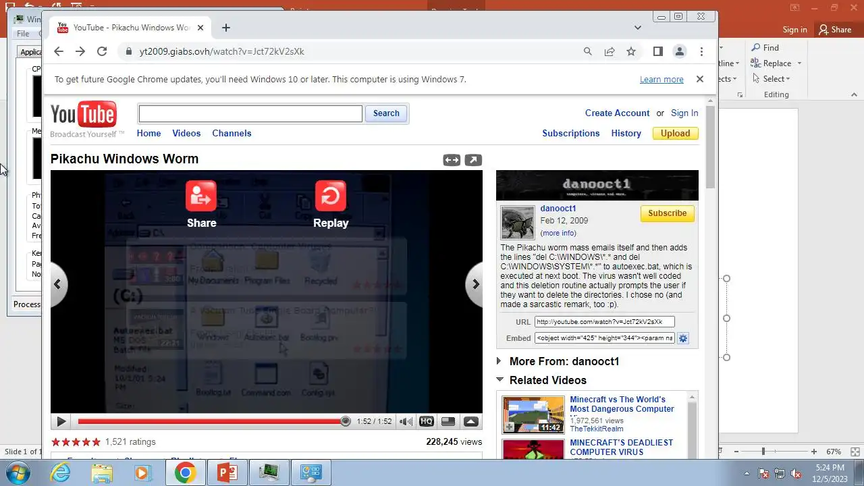Show previous suggested video with left arrow

pyautogui.click(x=58, y=284)
